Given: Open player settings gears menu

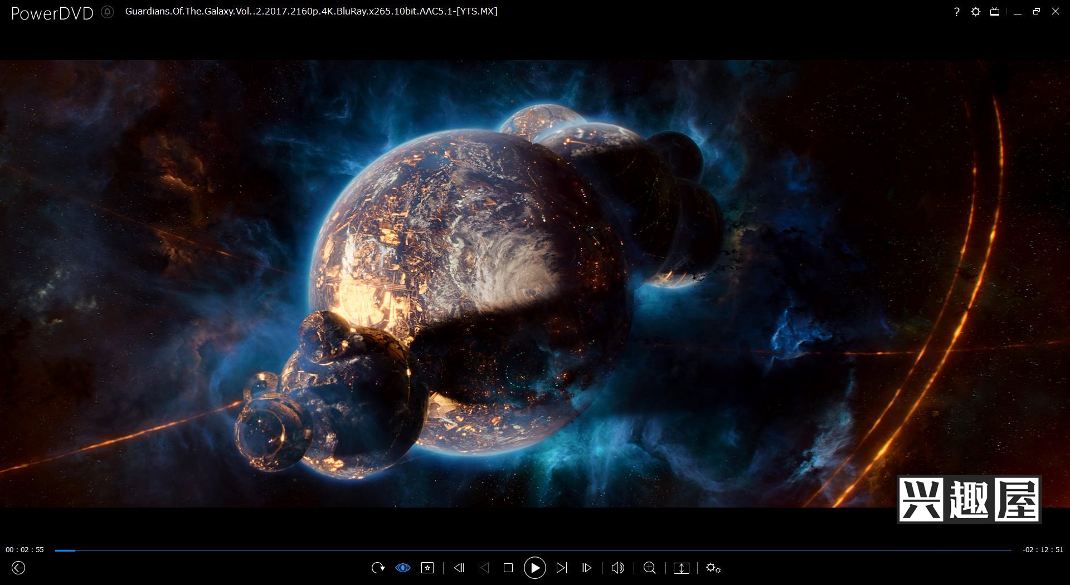Looking at the screenshot, I should [713, 568].
